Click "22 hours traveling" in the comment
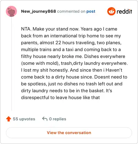Image resolution: width=138 pixels, height=144 pixels. tap(75, 43)
